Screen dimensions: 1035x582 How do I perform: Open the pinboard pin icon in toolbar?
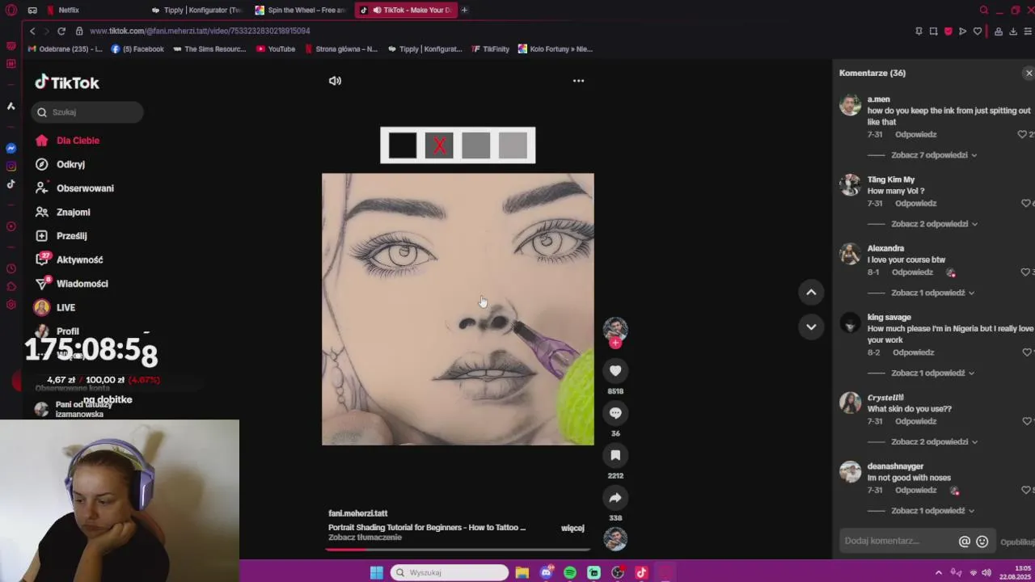coord(919,31)
